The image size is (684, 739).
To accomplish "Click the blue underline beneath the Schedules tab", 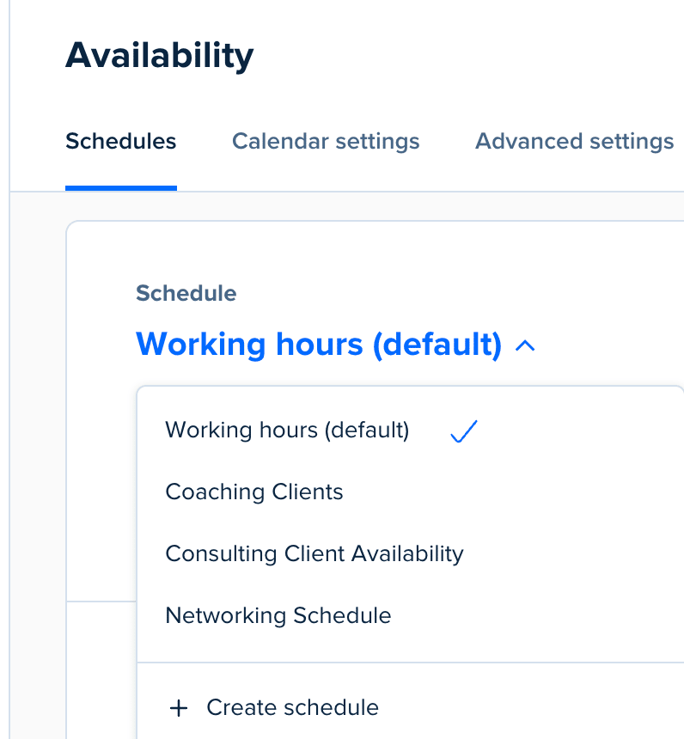I will click(x=121, y=188).
